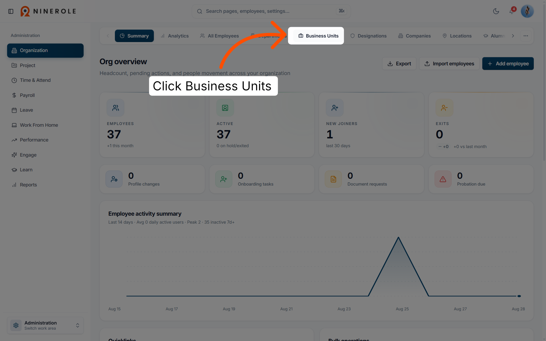Open user profile avatar
Screen dimensions: 546x341
pos(527,11)
